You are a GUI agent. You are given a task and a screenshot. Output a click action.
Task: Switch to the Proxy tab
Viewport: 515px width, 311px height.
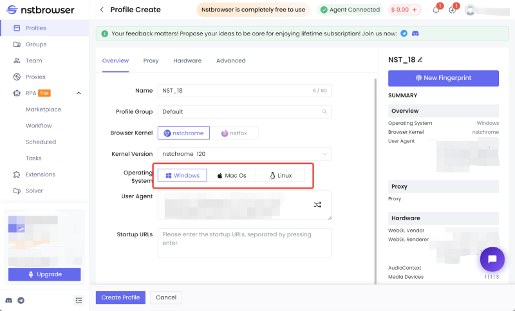pos(151,61)
